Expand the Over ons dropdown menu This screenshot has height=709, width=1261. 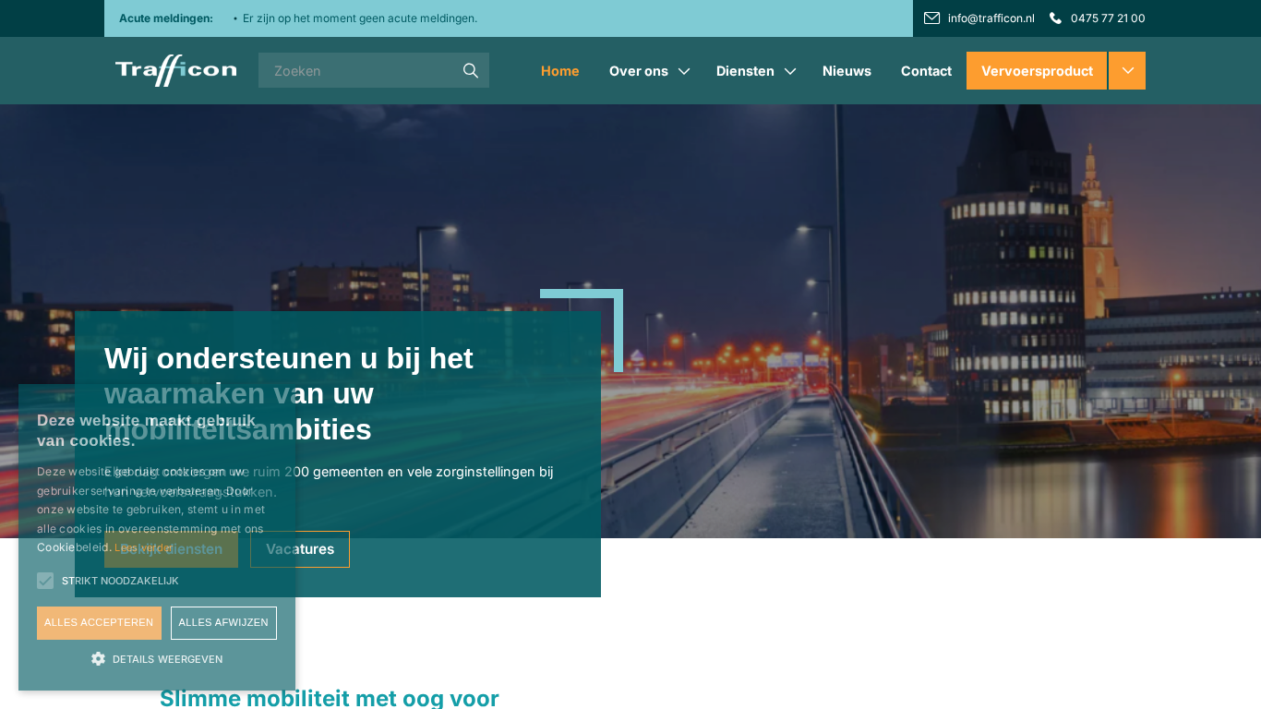(x=684, y=70)
